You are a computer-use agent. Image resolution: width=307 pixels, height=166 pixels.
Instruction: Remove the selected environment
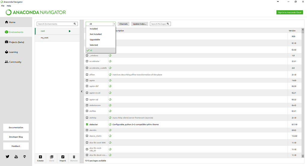74,159
